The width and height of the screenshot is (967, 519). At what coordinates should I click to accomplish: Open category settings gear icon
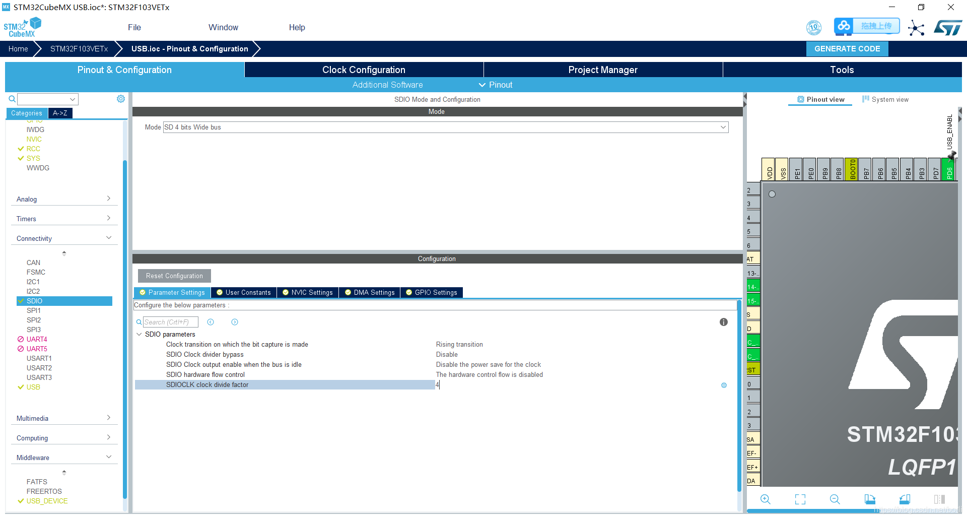(x=121, y=99)
